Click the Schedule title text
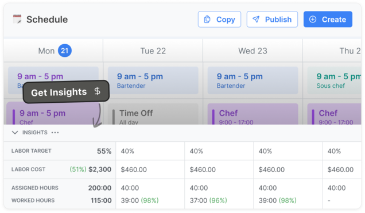Image resolution: width=365 pixels, height=213 pixels. point(47,20)
